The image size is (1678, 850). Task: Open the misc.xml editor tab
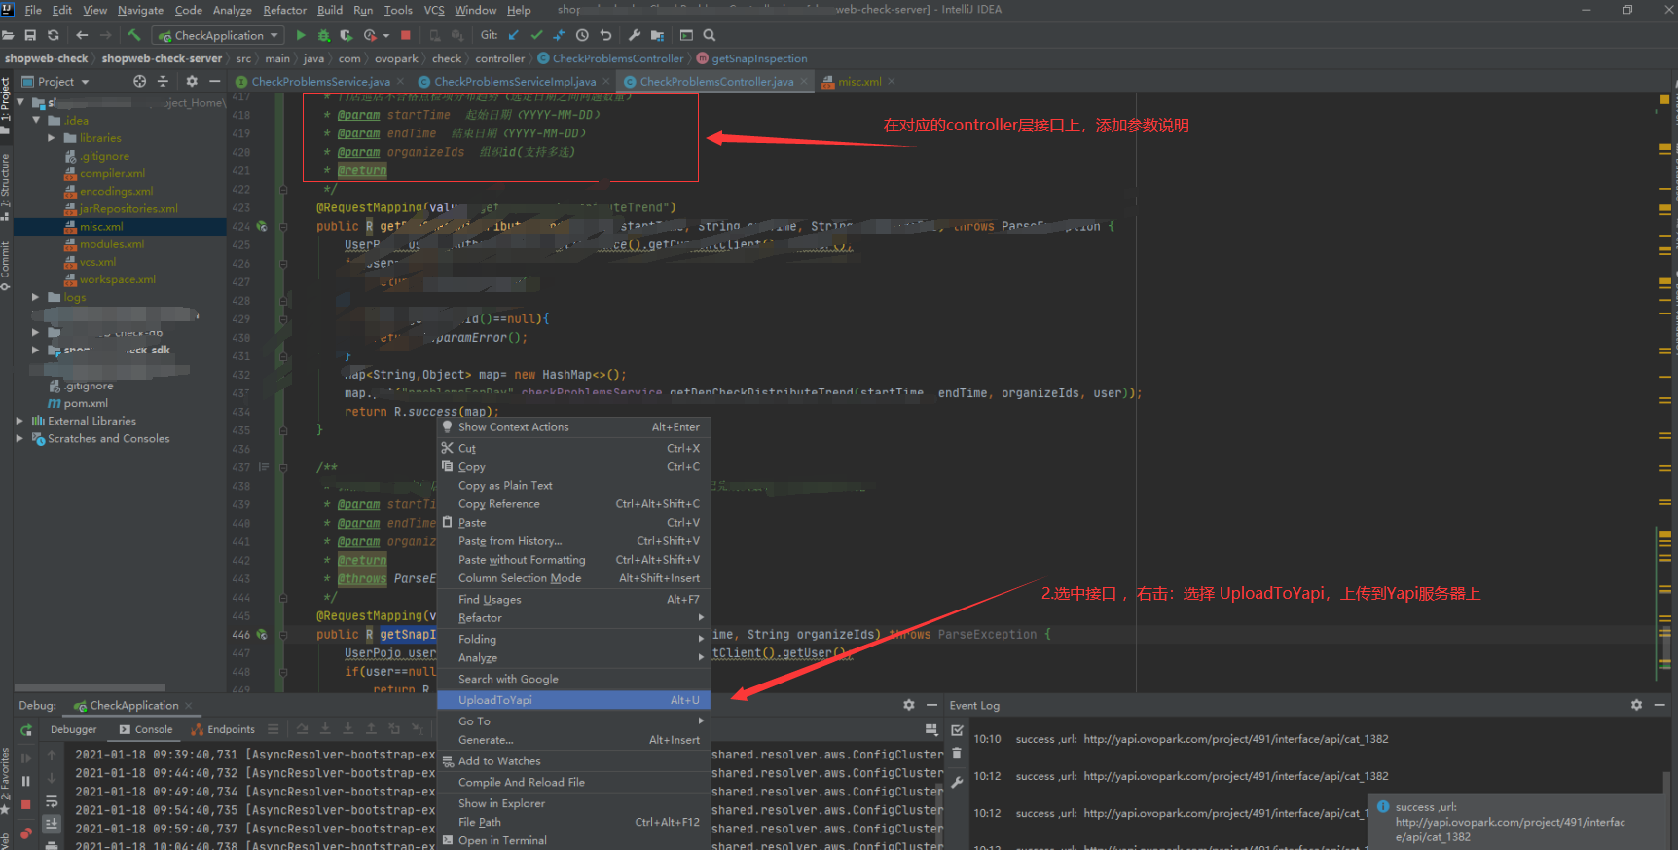859,82
